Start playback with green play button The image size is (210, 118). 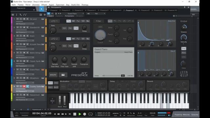[80, 114]
